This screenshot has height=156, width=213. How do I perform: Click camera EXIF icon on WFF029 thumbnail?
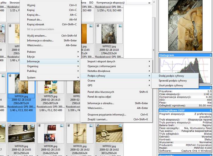(10, 126)
